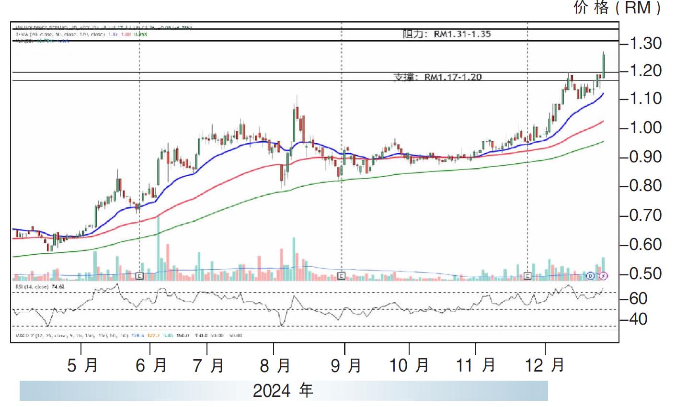Screen dimensions: 676x407
Task: Click the 7月 month label
Action: point(208,366)
